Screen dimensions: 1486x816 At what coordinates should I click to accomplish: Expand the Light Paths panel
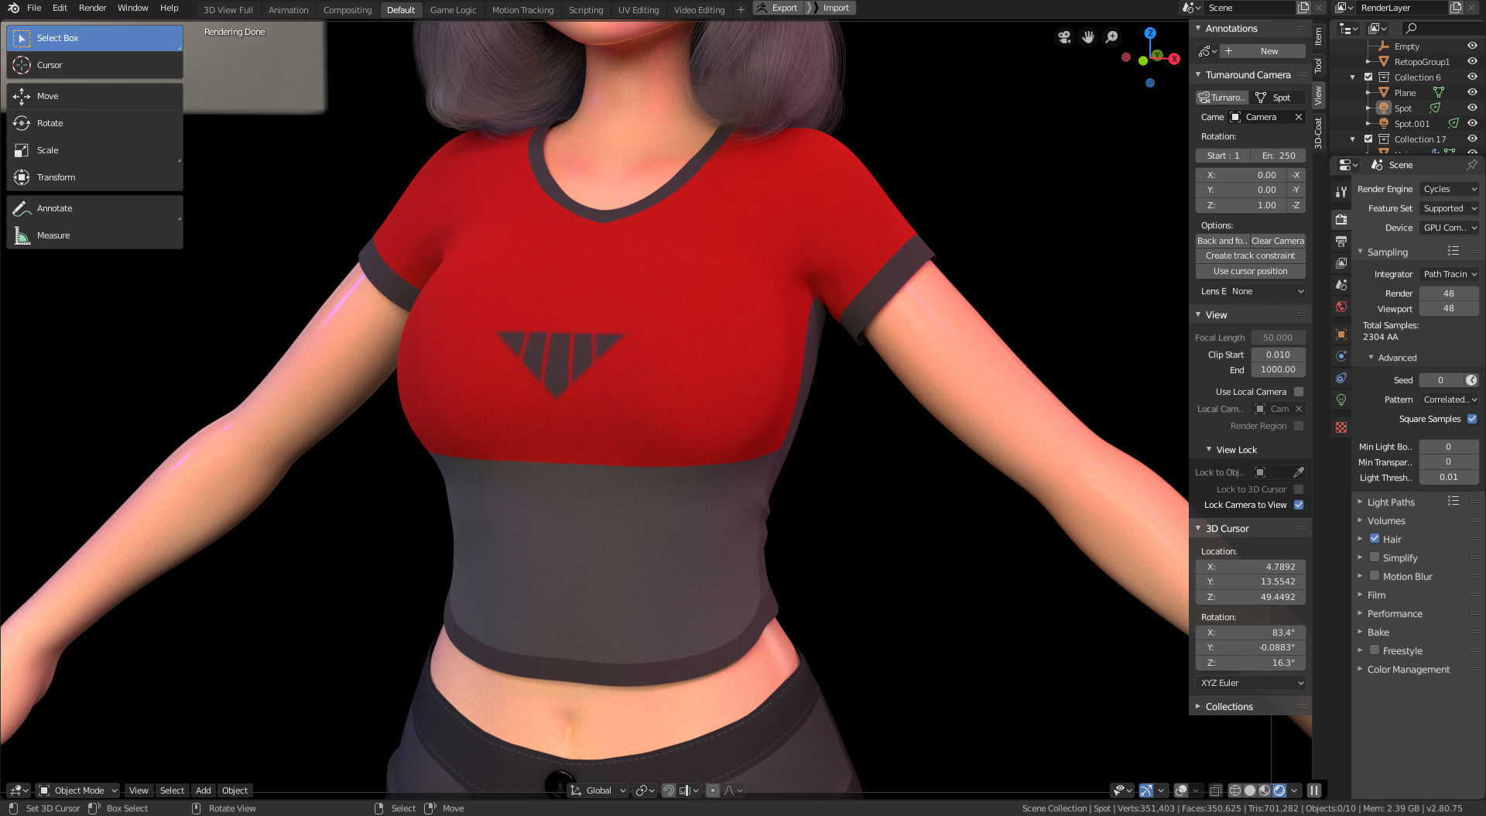1391,502
